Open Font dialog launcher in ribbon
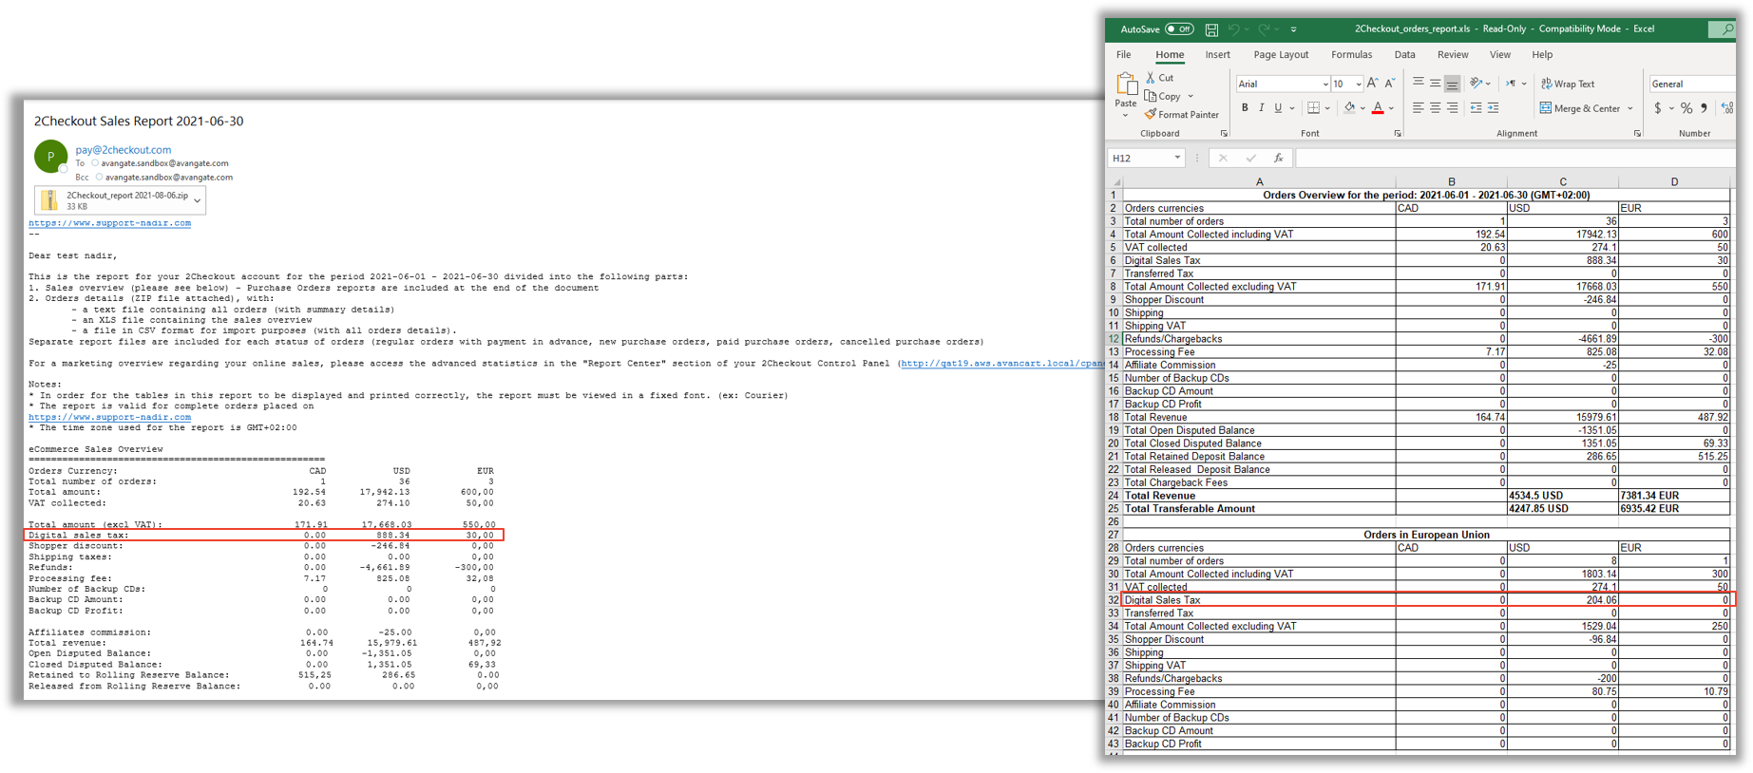This screenshot has width=1753, height=773. pyautogui.click(x=1398, y=134)
